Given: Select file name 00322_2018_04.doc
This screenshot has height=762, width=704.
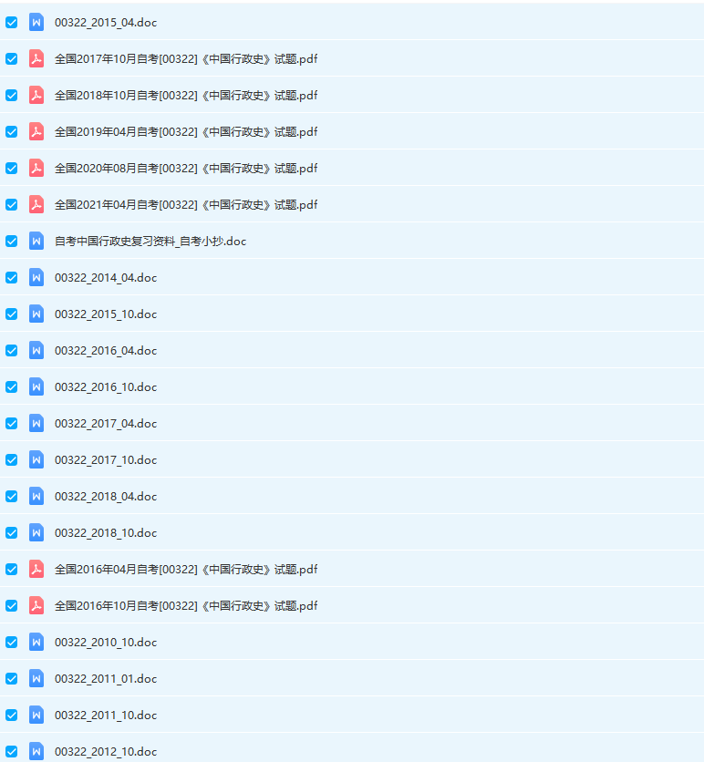Looking at the screenshot, I should pos(106,496).
